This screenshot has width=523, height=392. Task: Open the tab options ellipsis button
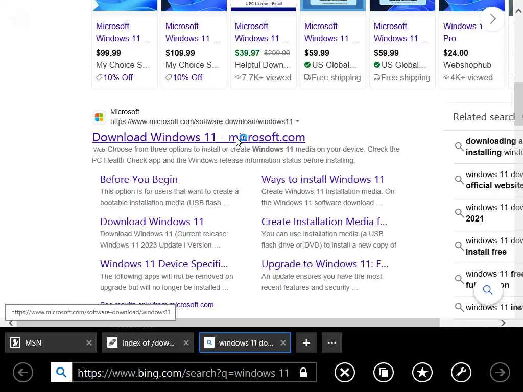click(x=332, y=342)
